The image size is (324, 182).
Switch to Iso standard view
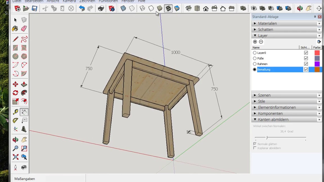189,9
